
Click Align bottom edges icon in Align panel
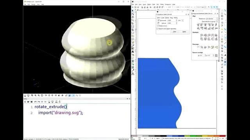tap(209, 28)
